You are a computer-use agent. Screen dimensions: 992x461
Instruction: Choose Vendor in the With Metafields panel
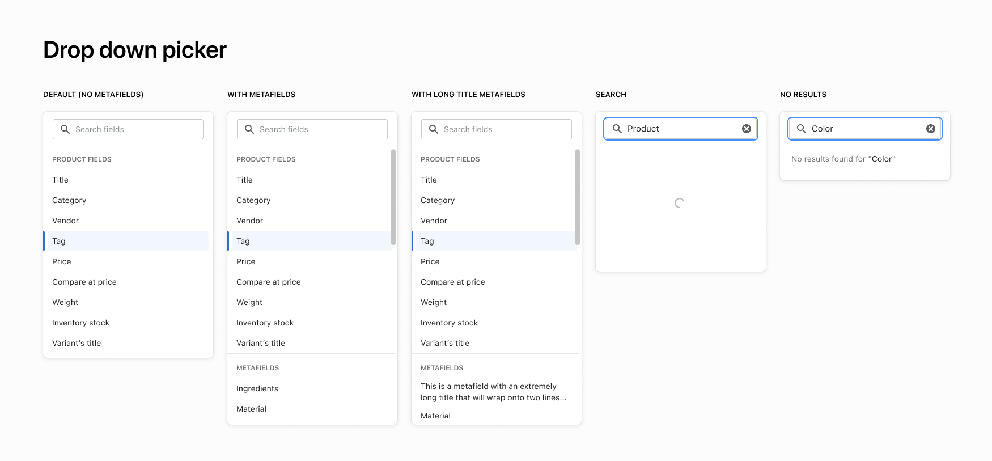pos(310,221)
